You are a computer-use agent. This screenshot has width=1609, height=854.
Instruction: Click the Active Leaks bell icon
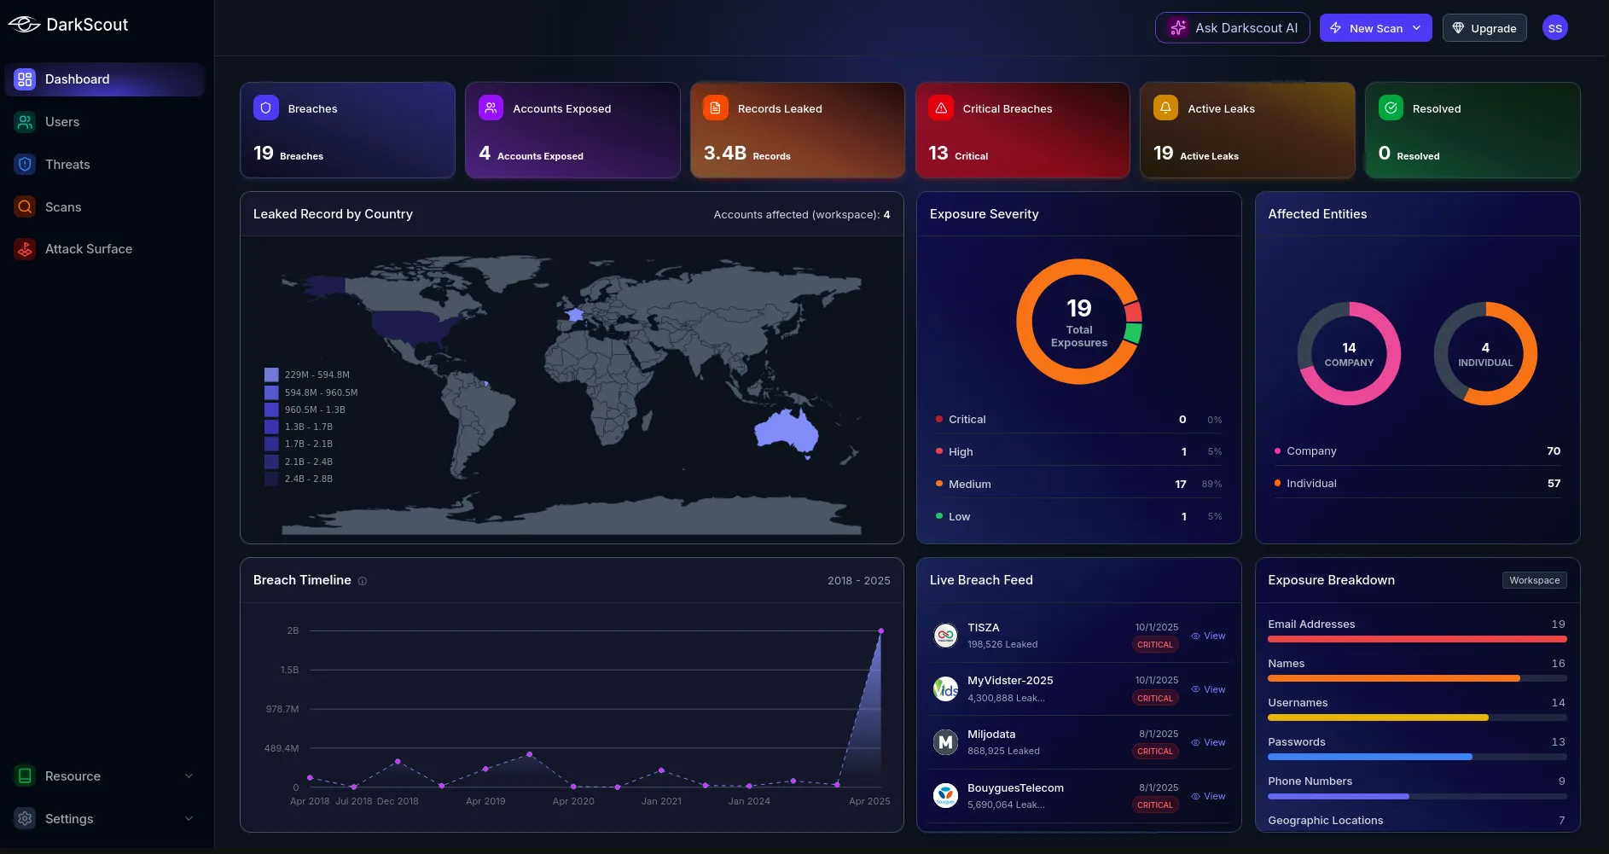1165,108
